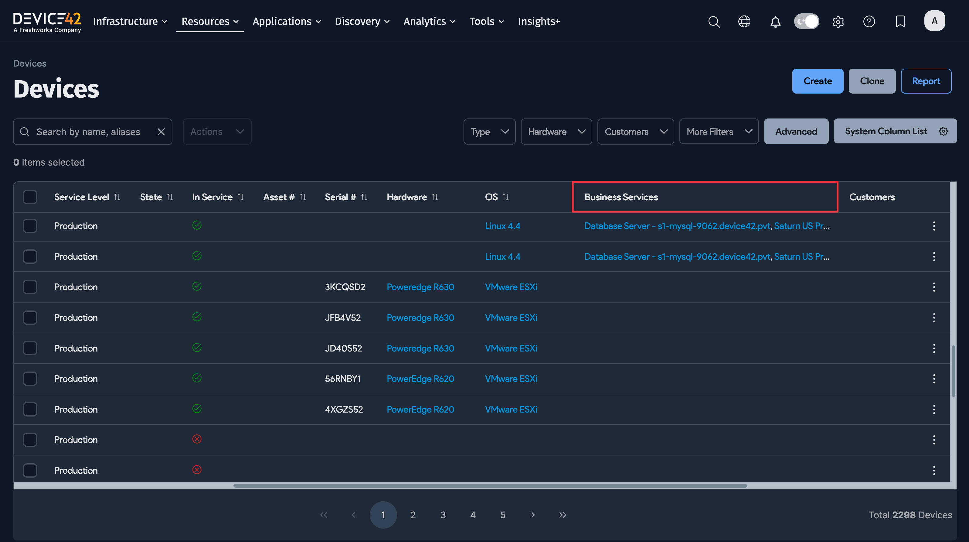Sort by Asset # column

point(303,197)
